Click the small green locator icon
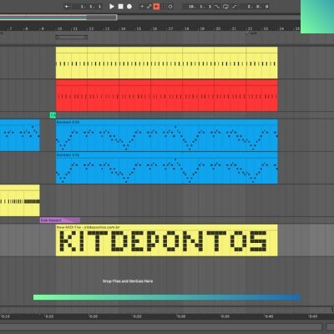This screenshot has height=334, width=334. tap(53, 115)
